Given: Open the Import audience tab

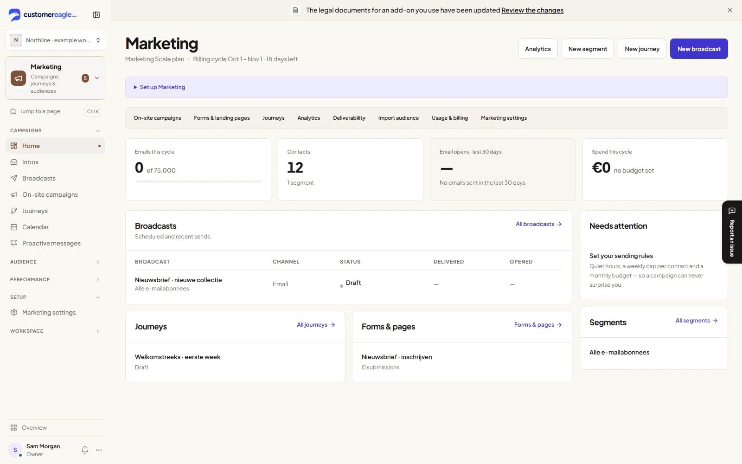Looking at the screenshot, I should point(398,118).
